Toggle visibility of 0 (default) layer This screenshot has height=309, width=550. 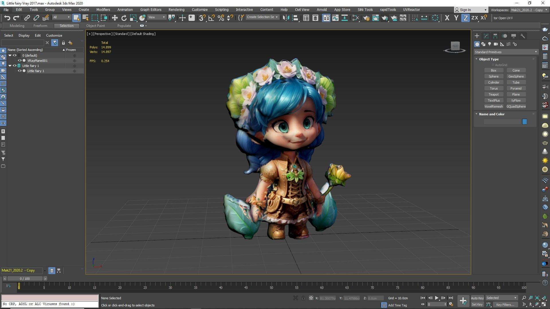coord(15,55)
